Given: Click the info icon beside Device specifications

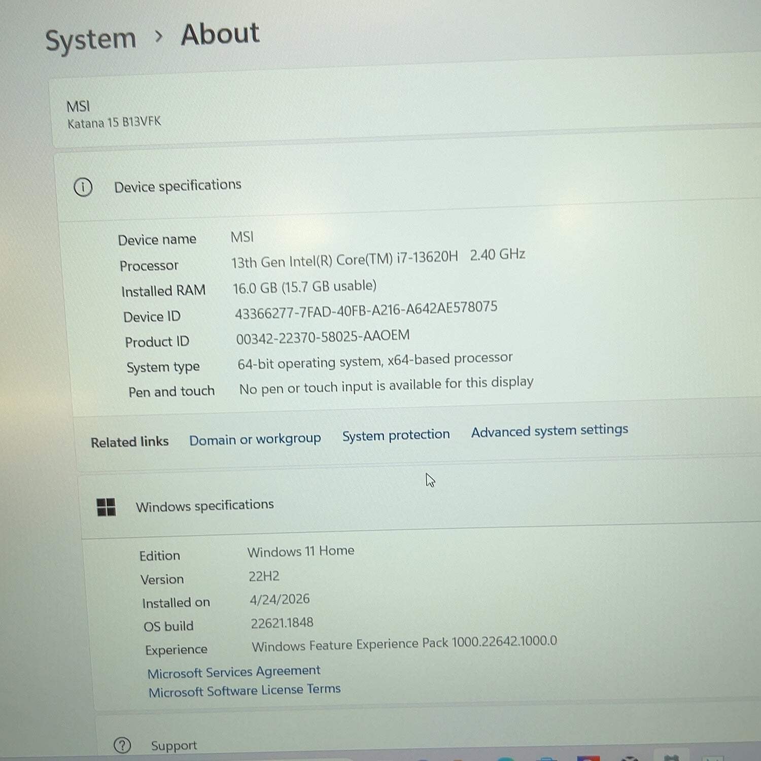Looking at the screenshot, I should pyautogui.click(x=83, y=187).
